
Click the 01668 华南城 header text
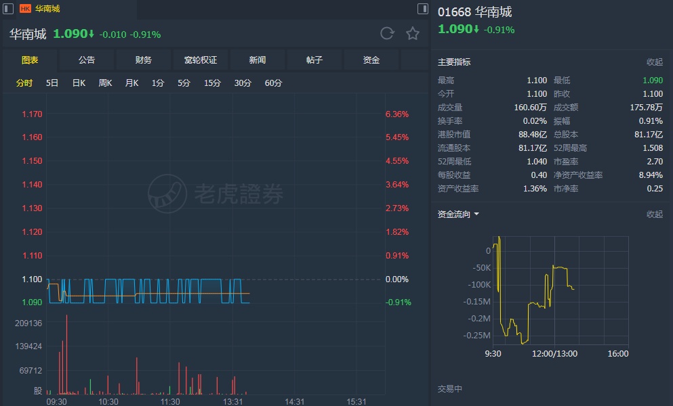(474, 12)
